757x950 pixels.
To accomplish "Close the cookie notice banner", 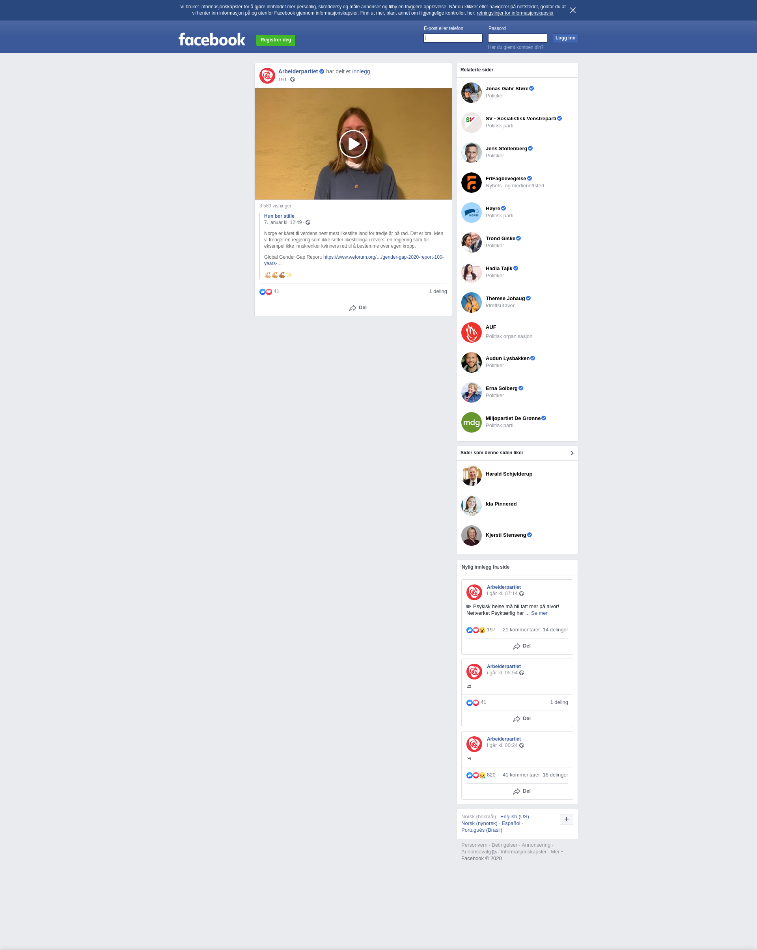I will tap(572, 10).
